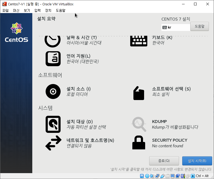
Task: Click the CentOS logo in sidebar
Action: coord(17,32)
